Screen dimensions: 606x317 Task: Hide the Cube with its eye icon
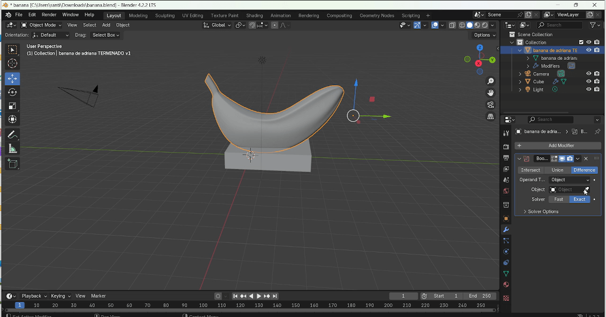[x=589, y=81]
